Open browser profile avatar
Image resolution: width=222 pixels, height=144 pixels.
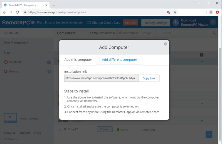[211, 12]
